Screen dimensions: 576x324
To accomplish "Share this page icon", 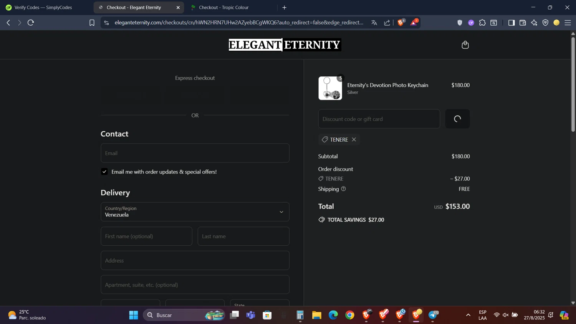I will (x=387, y=23).
